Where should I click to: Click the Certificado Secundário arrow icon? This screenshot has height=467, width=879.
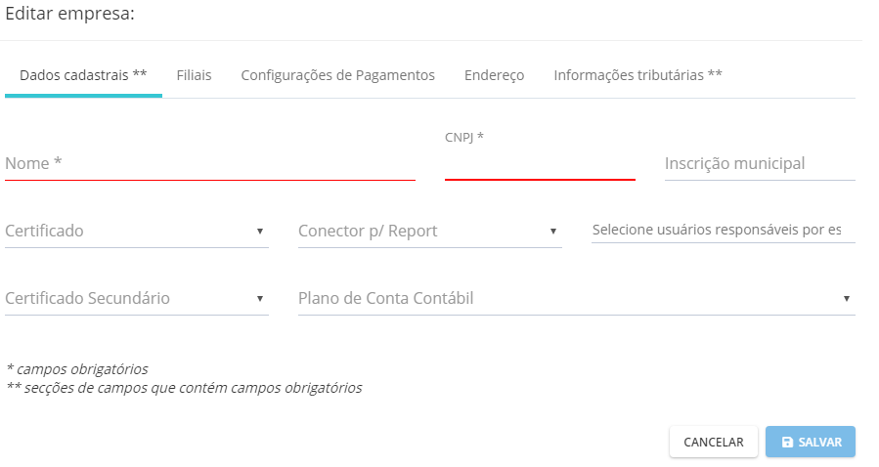tap(260, 298)
